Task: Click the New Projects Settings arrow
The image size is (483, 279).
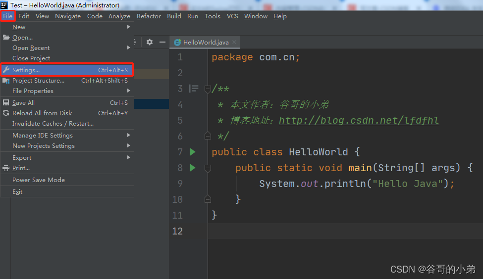Action: coord(128,145)
